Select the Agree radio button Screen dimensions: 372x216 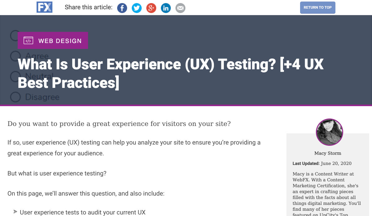[15, 56]
